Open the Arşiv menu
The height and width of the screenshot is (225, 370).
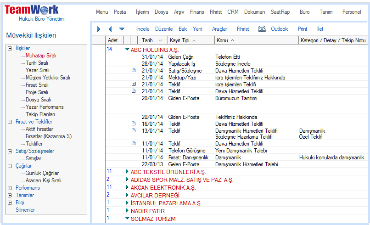coord(179,12)
